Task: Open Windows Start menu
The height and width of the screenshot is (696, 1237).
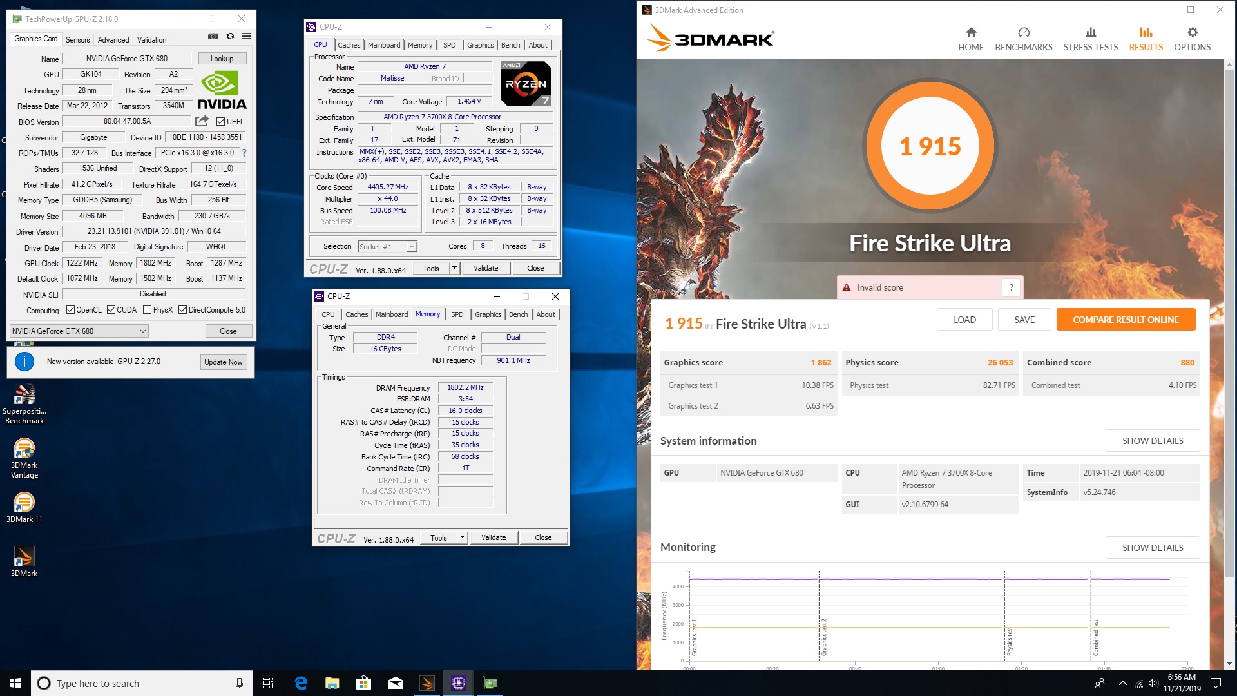Action: (x=15, y=683)
